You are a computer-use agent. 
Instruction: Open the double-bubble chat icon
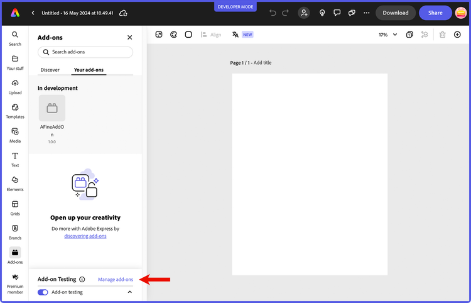click(x=352, y=13)
